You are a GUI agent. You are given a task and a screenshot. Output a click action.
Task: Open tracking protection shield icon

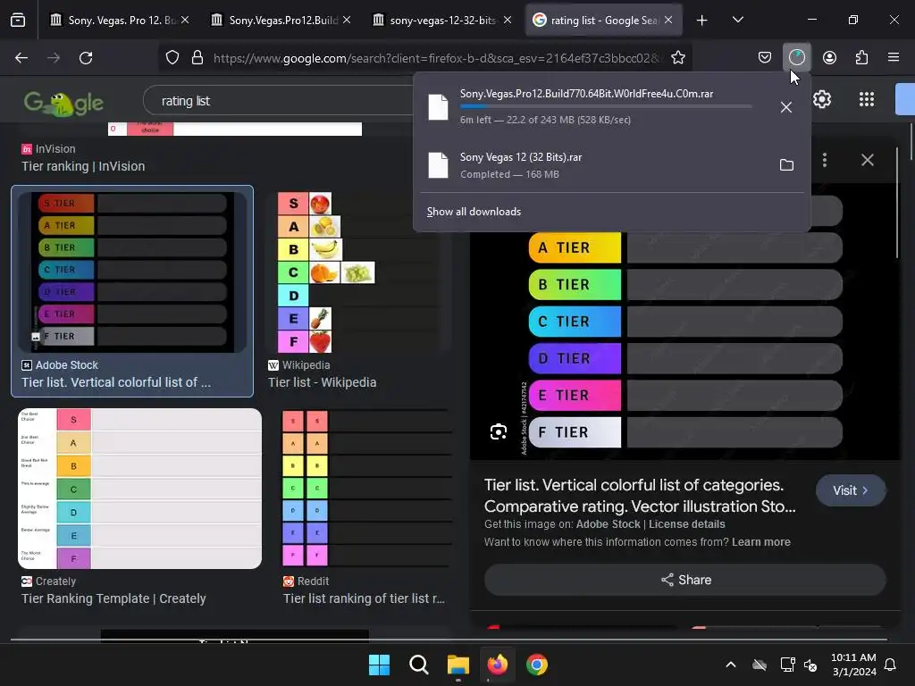pos(172,58)
